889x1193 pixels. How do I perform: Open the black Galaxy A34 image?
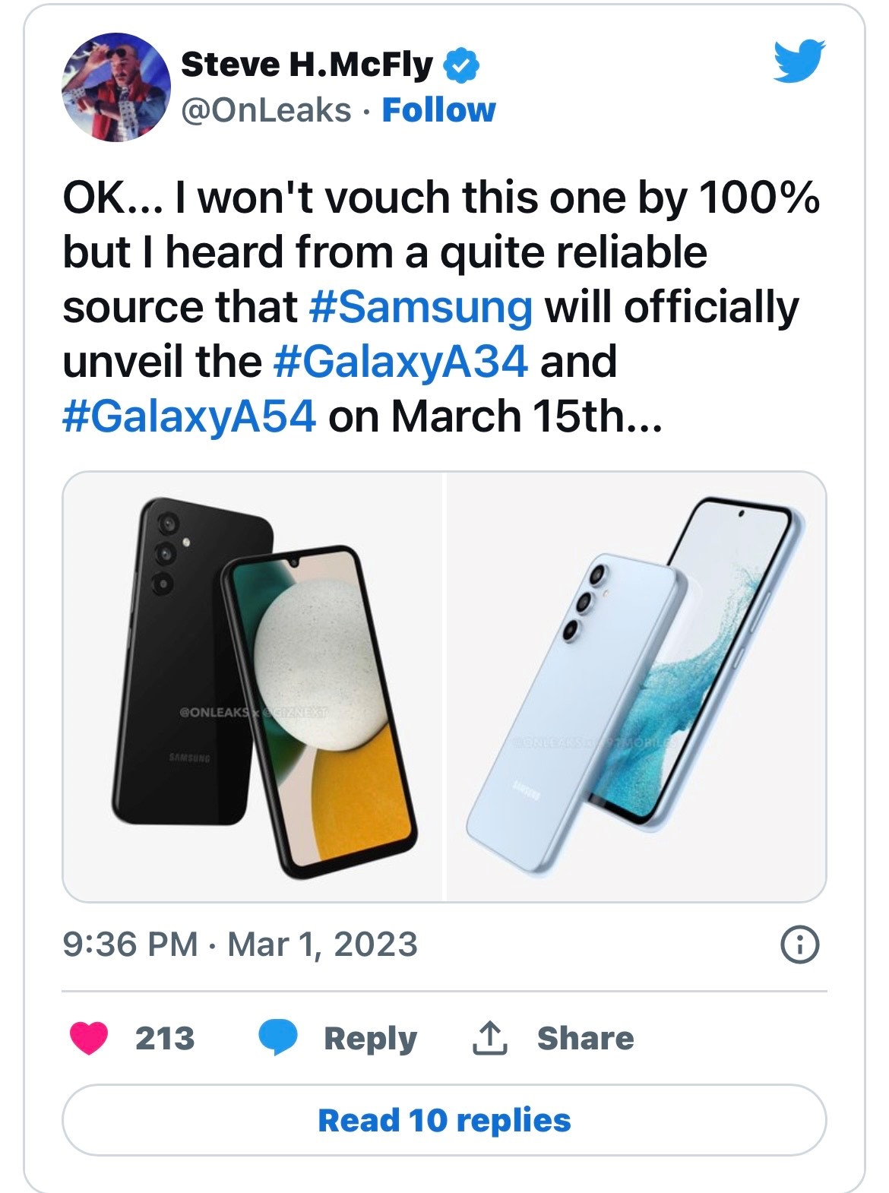point(252,687)
